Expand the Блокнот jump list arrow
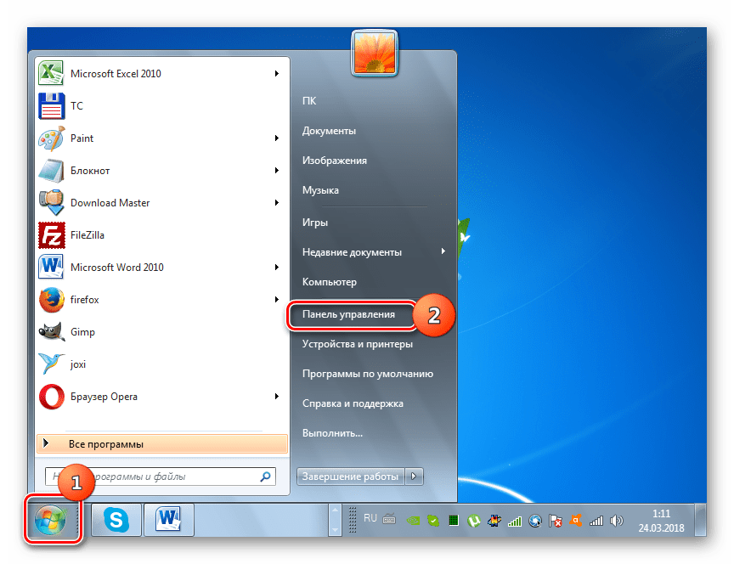 point(277,171)
